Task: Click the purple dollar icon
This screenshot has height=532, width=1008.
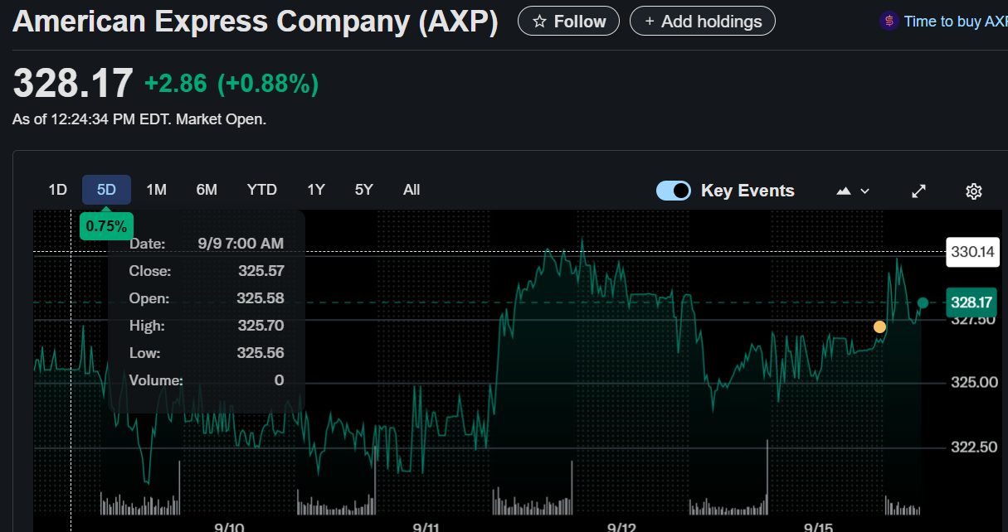Action: pyautogui.click(x=889, y=22)
